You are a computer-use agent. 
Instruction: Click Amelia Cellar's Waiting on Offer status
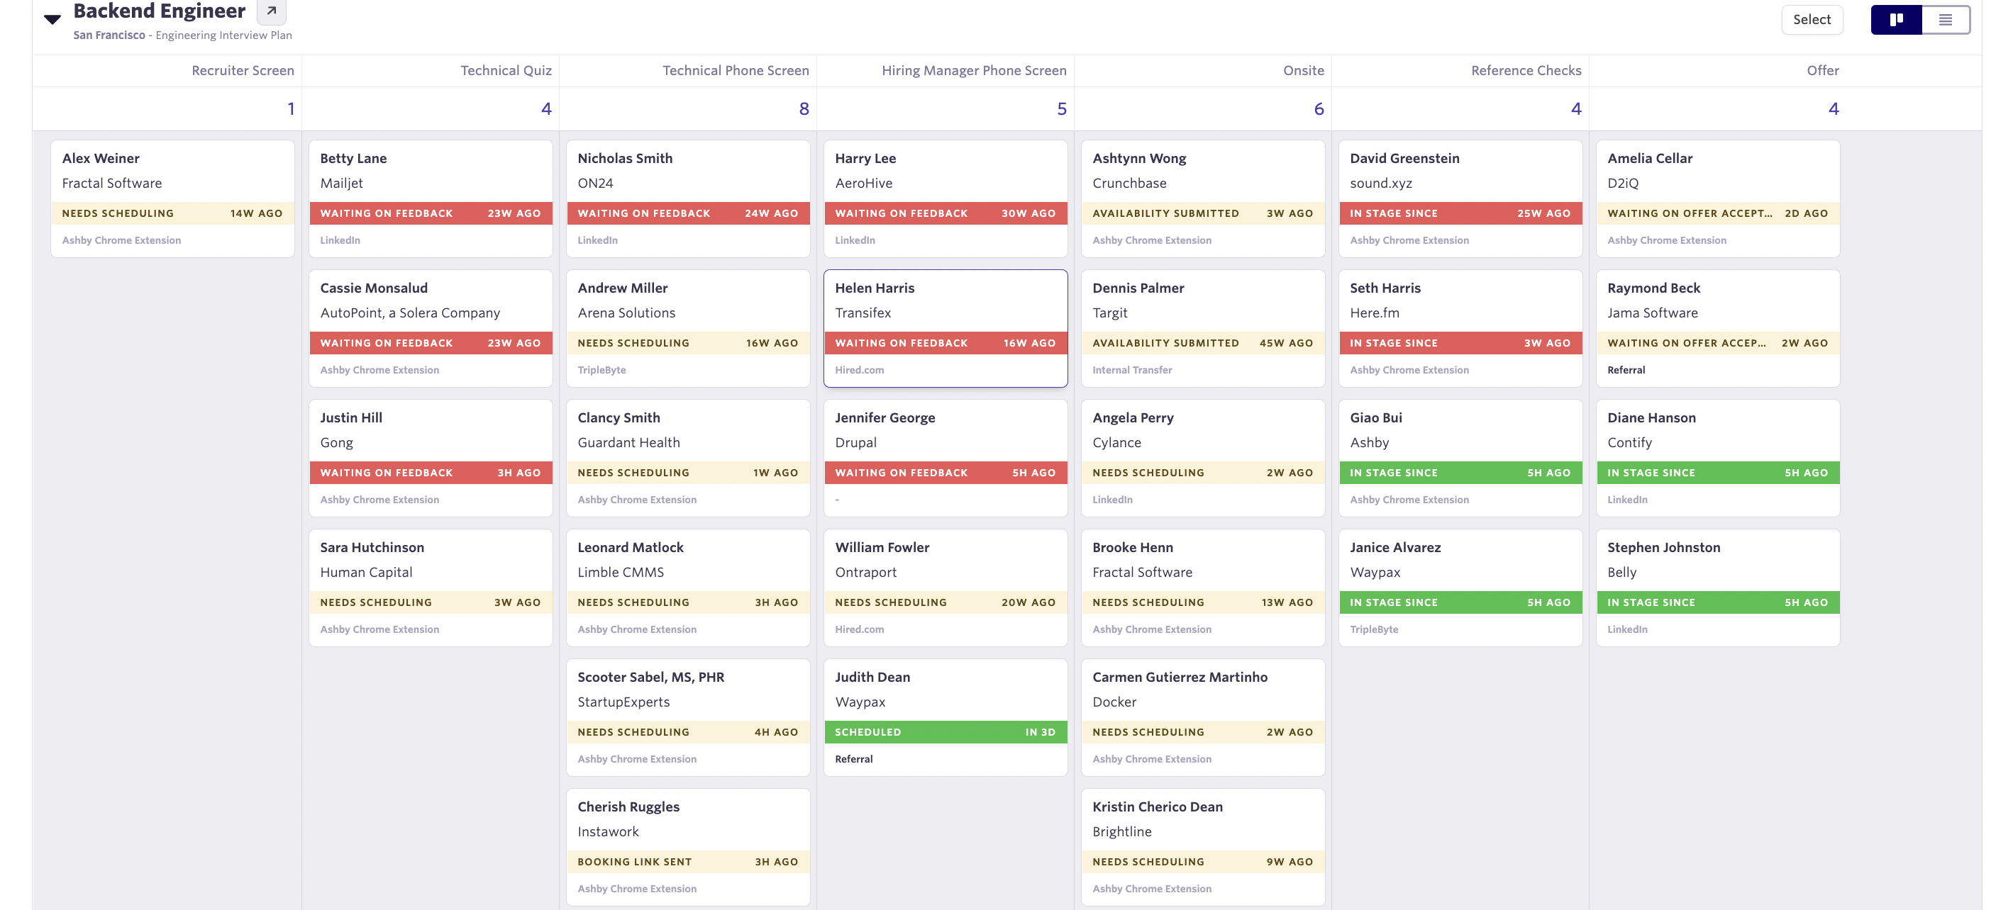coord(1718,213)
